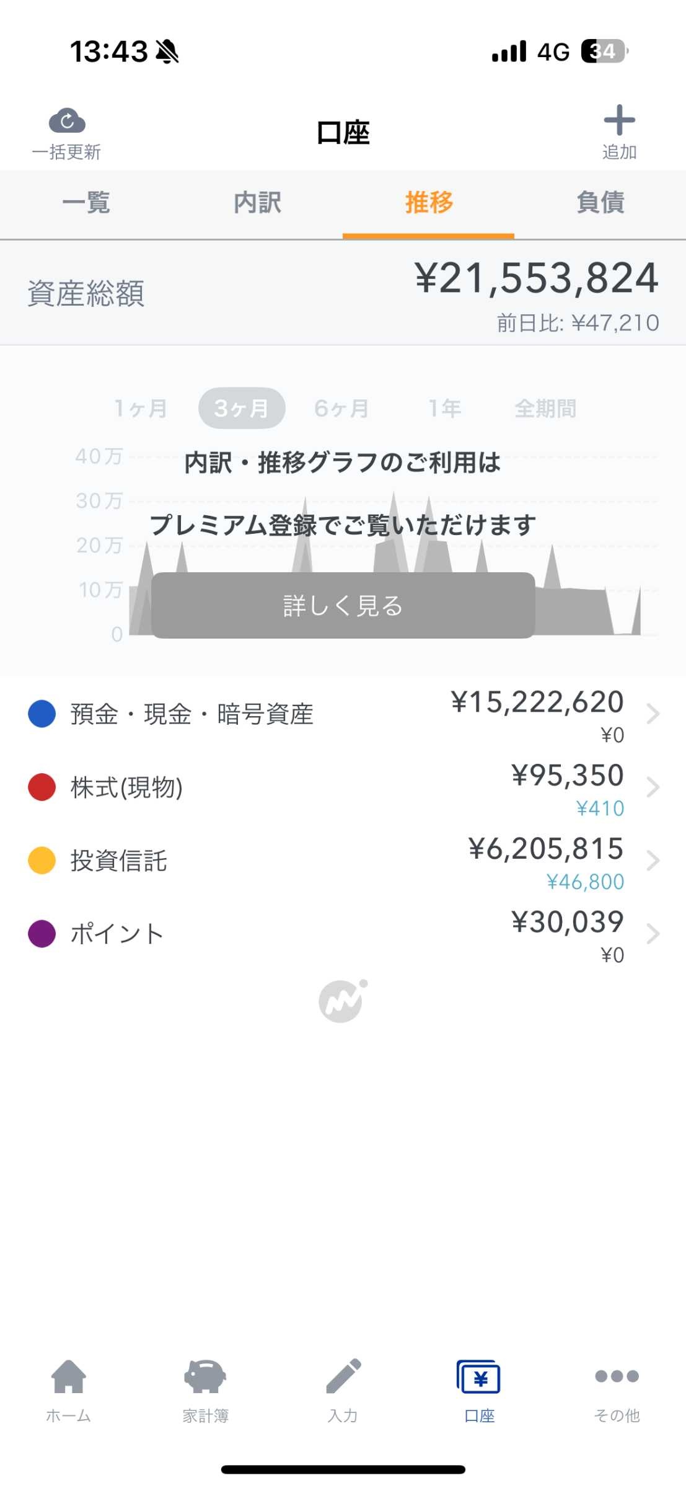Select the 全期間 period option
The image size is (686, 1488).
[x=545, y=409]
